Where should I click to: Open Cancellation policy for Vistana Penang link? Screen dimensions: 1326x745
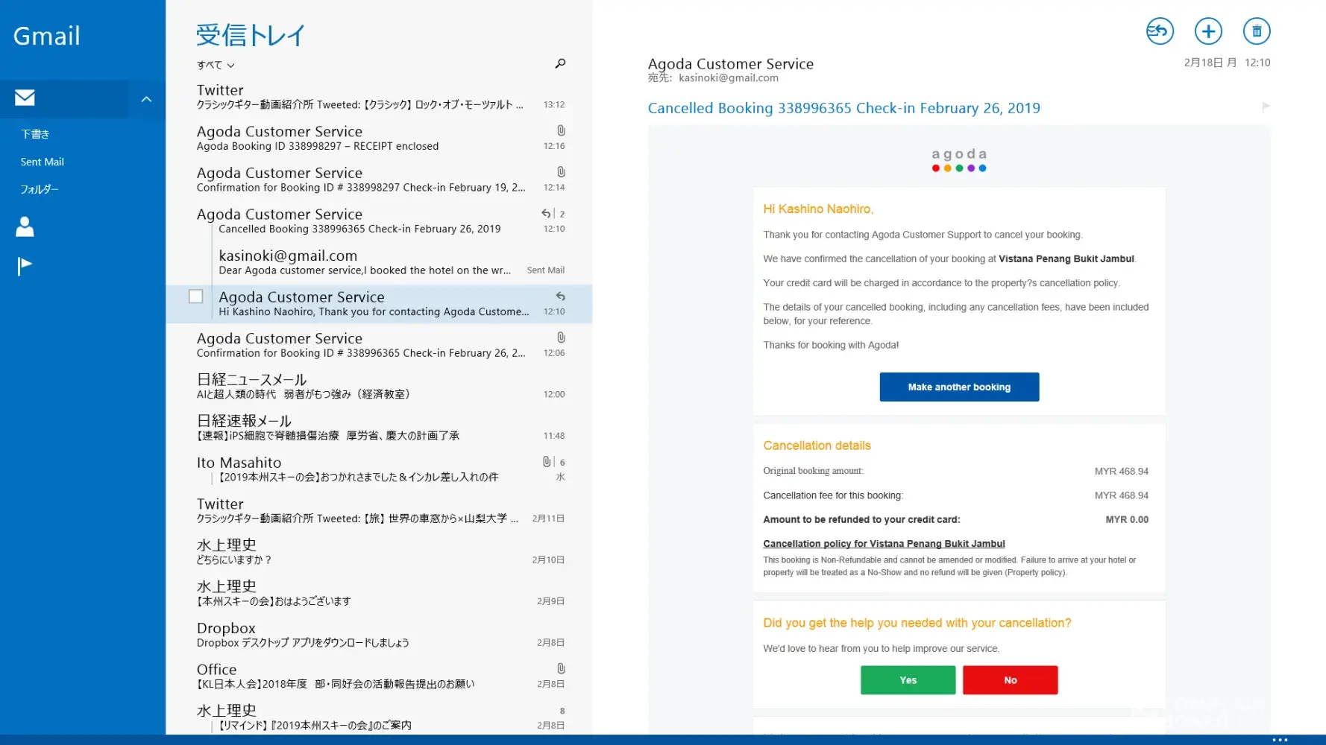[884, 544]
